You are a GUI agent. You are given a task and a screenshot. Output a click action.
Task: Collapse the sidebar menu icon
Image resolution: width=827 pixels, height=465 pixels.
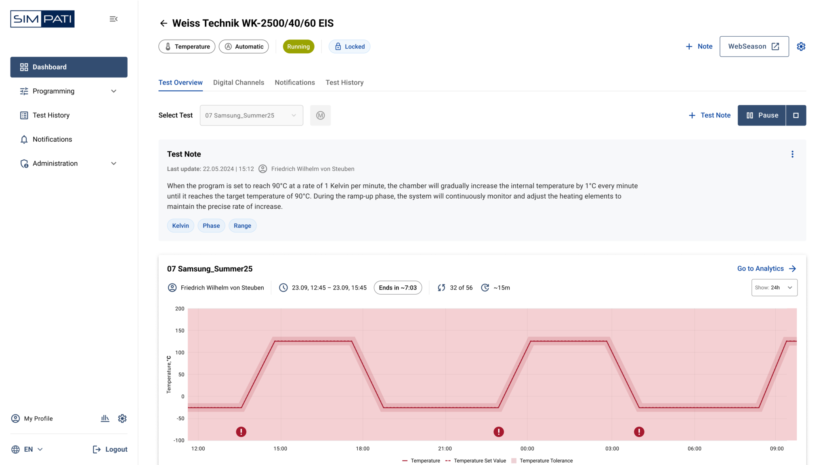tap(113, 19)
